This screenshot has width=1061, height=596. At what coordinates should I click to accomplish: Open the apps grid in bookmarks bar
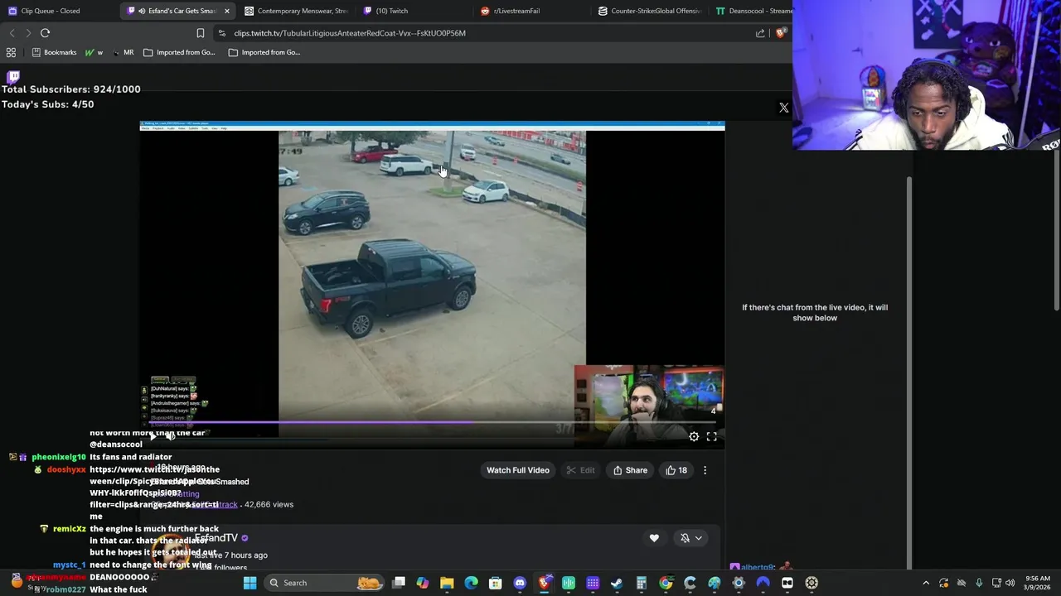pyautogui.click(x=12, y=52)
